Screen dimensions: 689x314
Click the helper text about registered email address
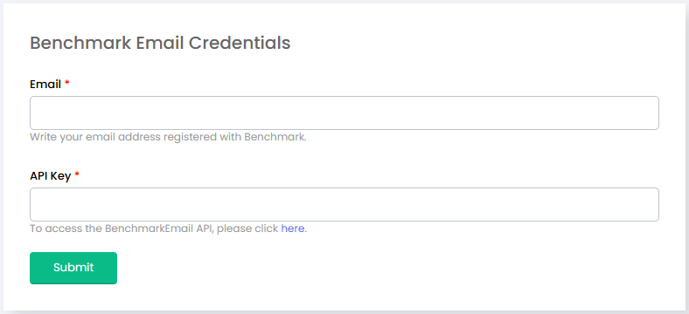(168, 137)
